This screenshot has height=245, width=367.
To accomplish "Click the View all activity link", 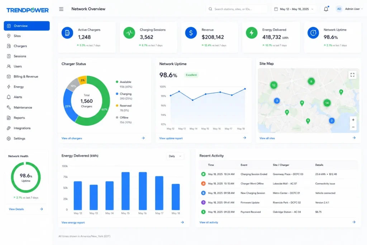I will coord(209,222).
